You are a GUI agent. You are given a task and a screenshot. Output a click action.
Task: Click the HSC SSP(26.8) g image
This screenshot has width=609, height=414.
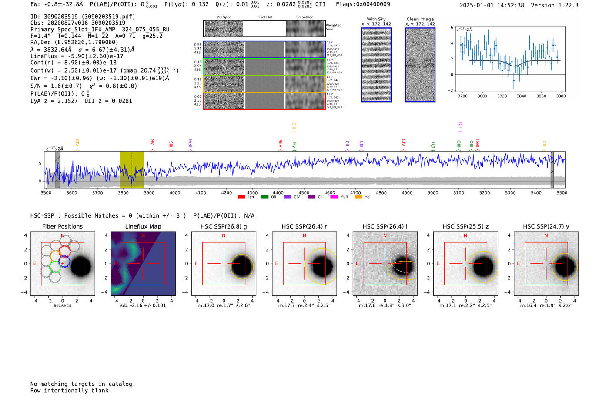pyautogui.click(x=224, y=264)
